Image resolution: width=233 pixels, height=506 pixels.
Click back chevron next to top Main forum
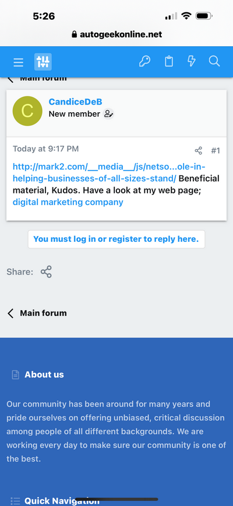[x=10, y=79]
